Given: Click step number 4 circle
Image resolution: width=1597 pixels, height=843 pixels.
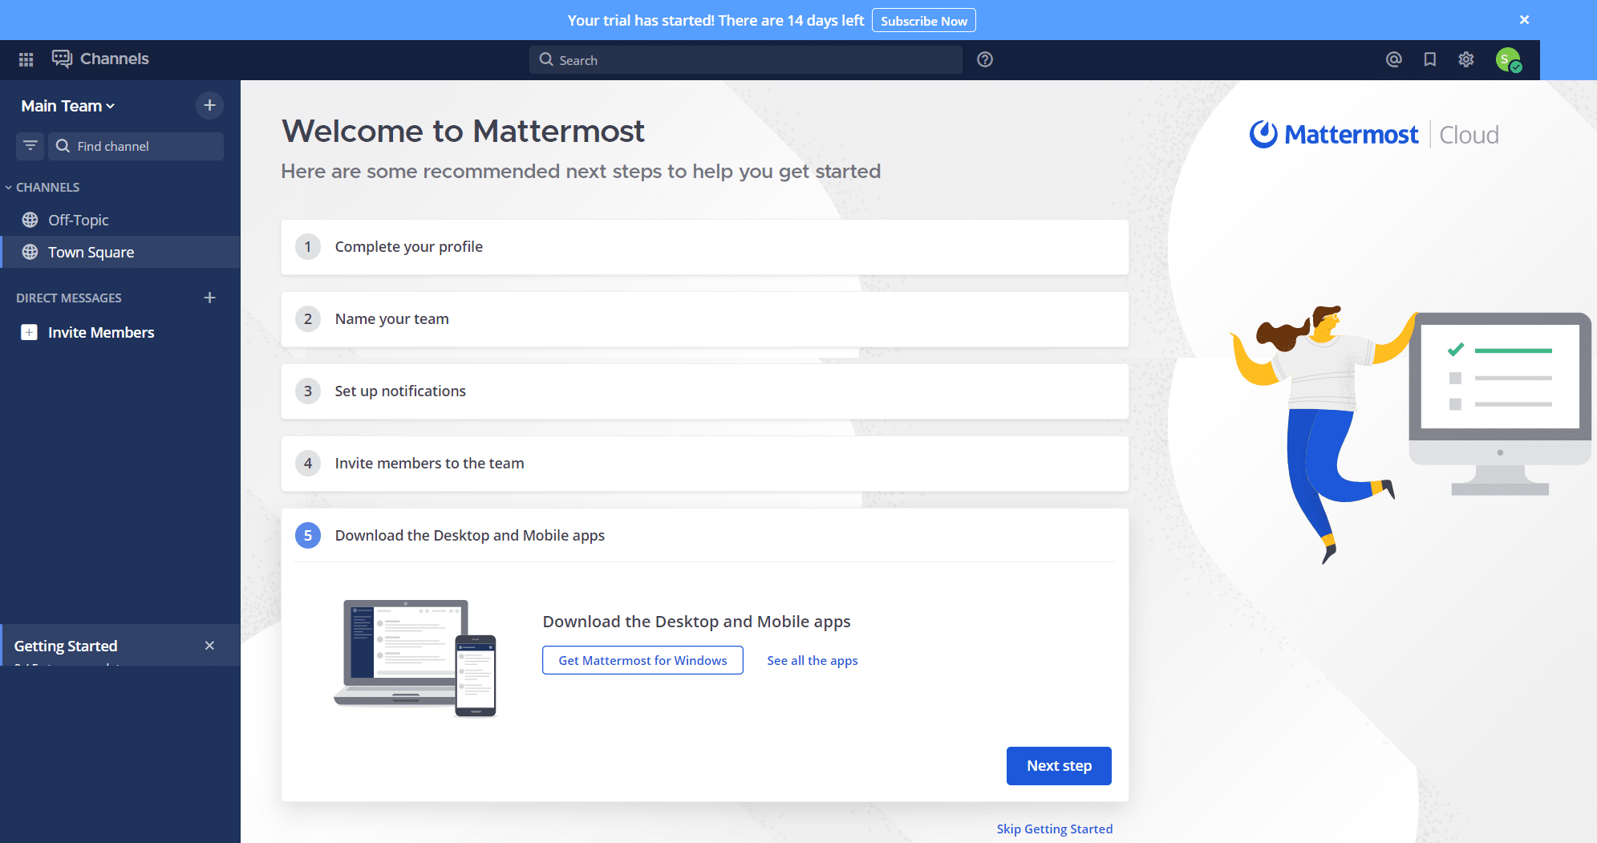Looking at the screenshot, I should pyautogui.click(x=308, y=464).
